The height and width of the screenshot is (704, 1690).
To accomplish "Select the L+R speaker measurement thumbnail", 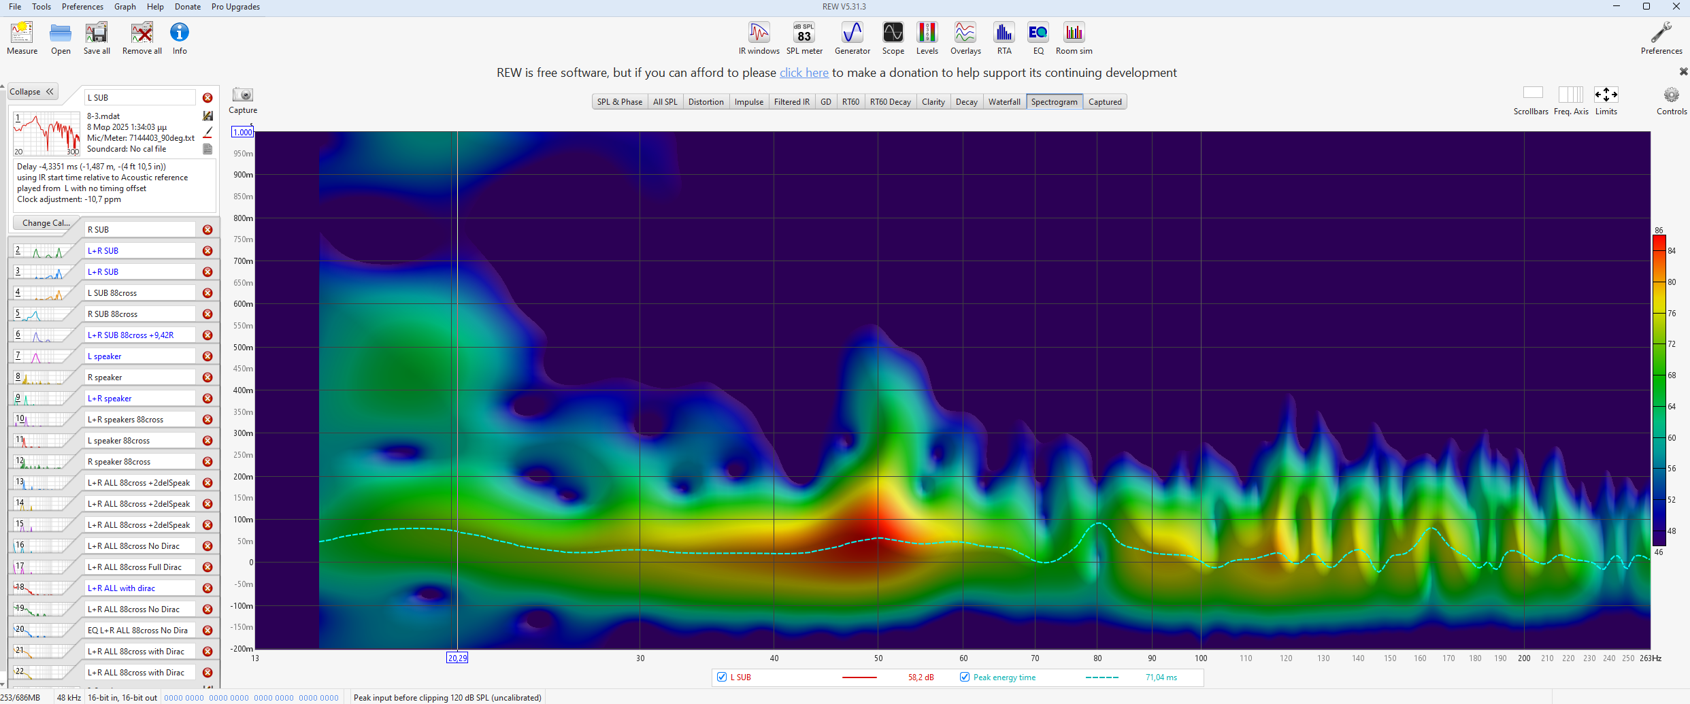I will coord(44,399).
